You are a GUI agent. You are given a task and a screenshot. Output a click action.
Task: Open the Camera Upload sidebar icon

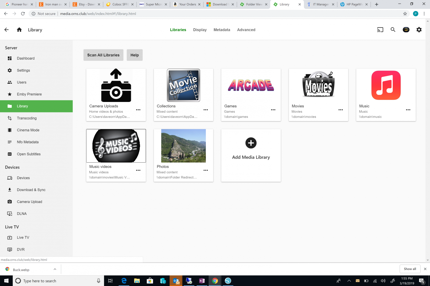(10, 201)
